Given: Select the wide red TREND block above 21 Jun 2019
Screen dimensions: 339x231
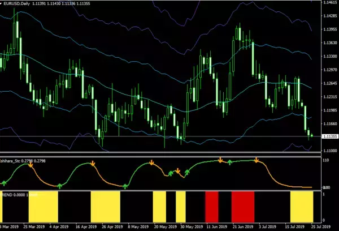Looking at the screenshot, I should [243, 207].
